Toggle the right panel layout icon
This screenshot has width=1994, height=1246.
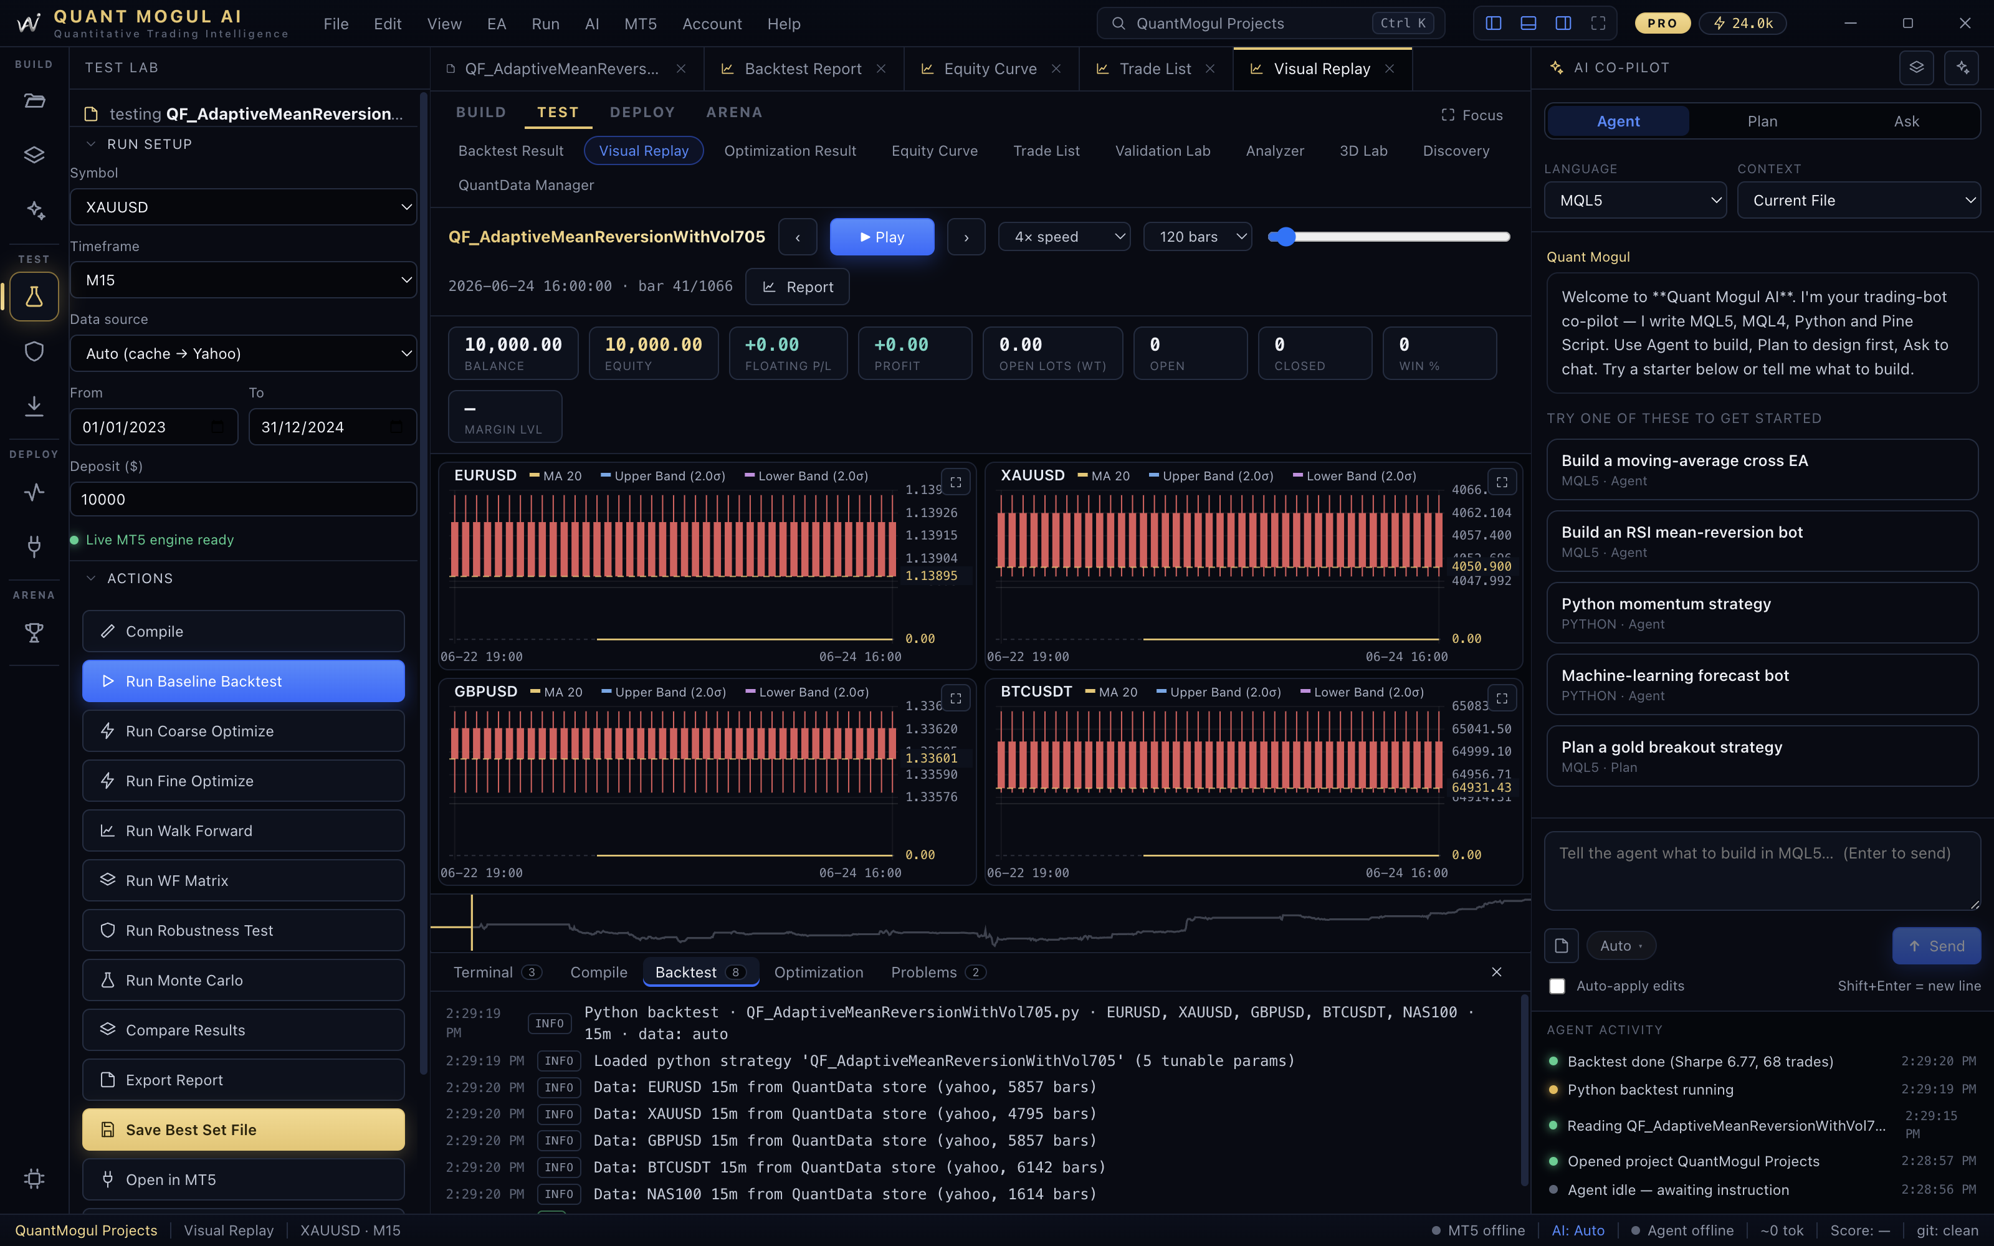1563,23
